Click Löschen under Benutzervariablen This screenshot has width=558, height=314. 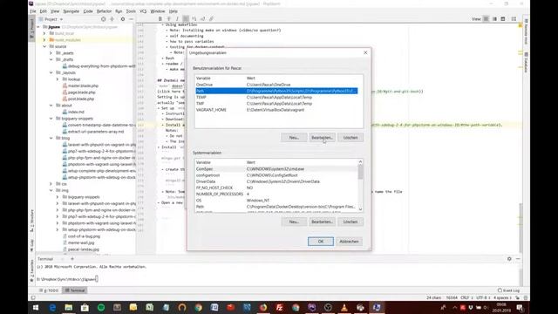tap(350, 138)
